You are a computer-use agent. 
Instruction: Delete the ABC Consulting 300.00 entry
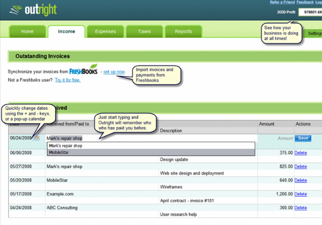tap(300, 208)
